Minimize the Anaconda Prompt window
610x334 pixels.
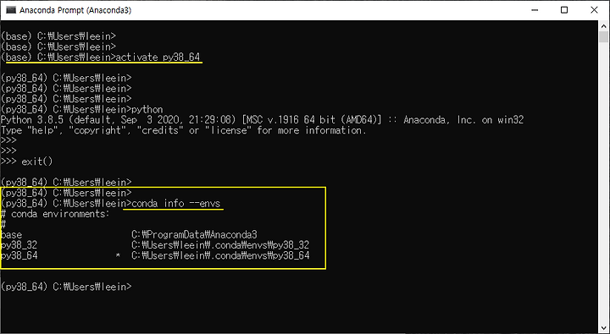535,10
